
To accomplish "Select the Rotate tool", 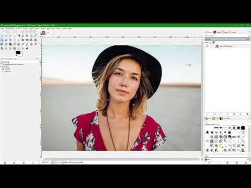I will 23,40.
